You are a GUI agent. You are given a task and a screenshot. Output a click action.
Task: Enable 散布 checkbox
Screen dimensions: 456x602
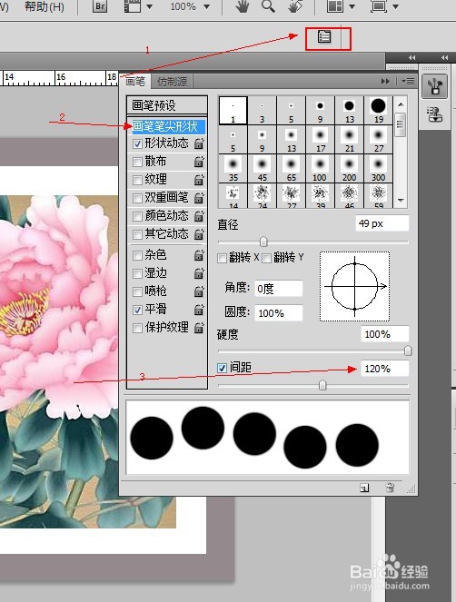pyautogui.click(x=137, y=162)
